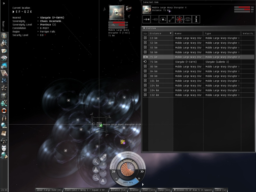
Task: Select the 71 km locked disruptor row
Action: [198, 57]
